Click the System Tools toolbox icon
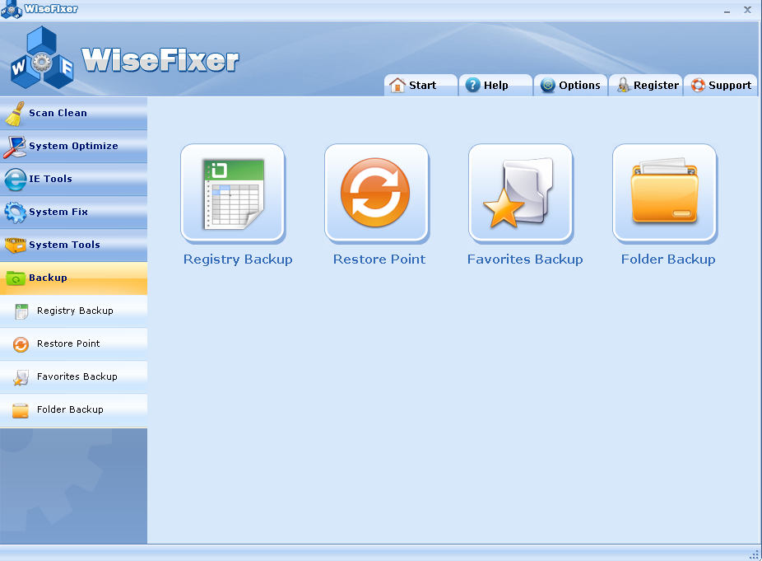This screenshot has height=561, width=762. tap(15, 245)
